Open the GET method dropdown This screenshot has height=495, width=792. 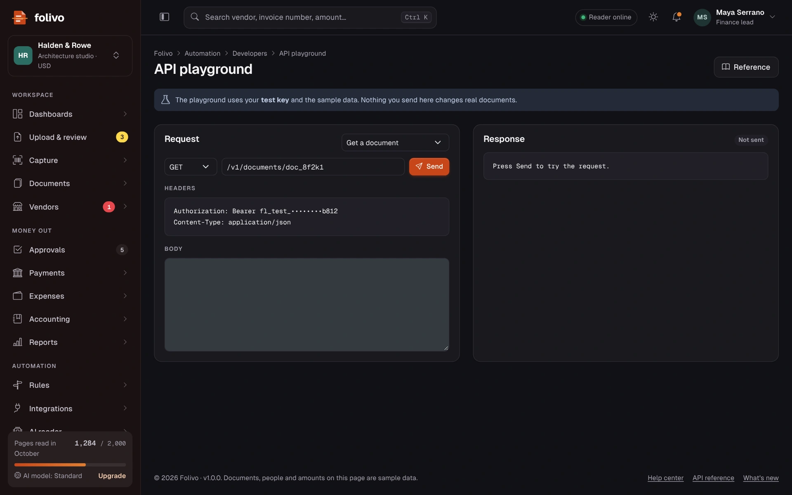coord(191,167)
